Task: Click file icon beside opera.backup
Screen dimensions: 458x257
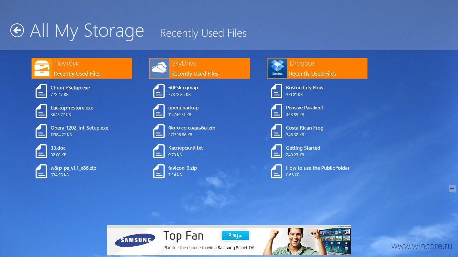Action: click(x=159, y=111)
